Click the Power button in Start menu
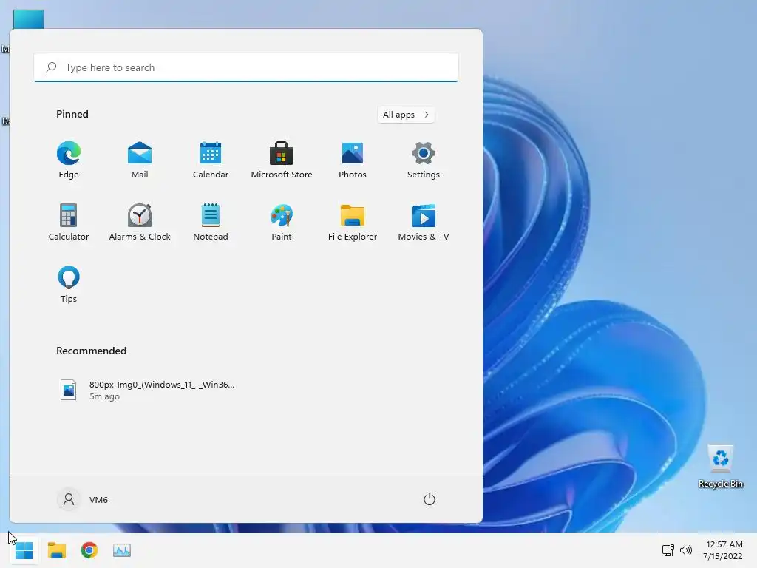 (x=430, y=499)
